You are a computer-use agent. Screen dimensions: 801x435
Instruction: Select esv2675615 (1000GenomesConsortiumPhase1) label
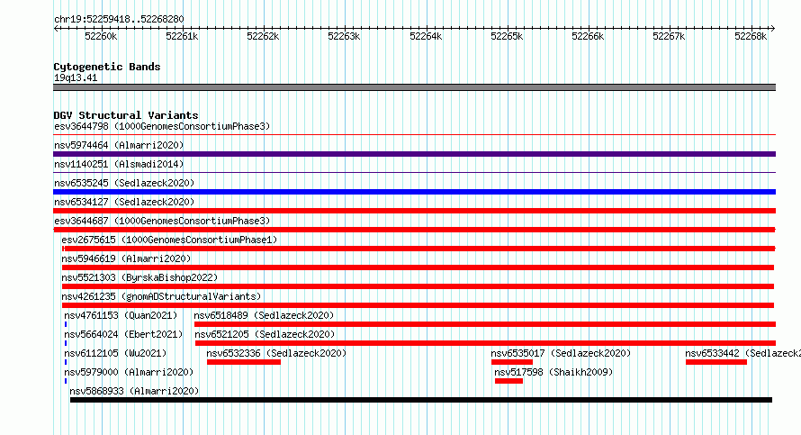pos(169,240)
